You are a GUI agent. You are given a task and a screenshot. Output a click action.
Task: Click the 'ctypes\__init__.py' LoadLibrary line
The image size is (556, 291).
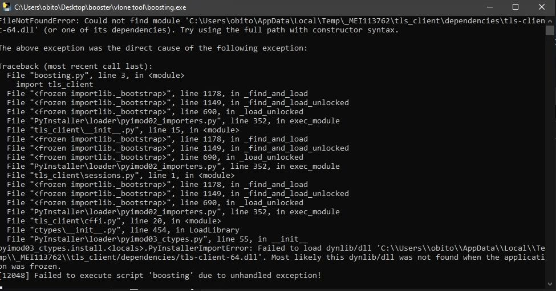pos(123,230)
